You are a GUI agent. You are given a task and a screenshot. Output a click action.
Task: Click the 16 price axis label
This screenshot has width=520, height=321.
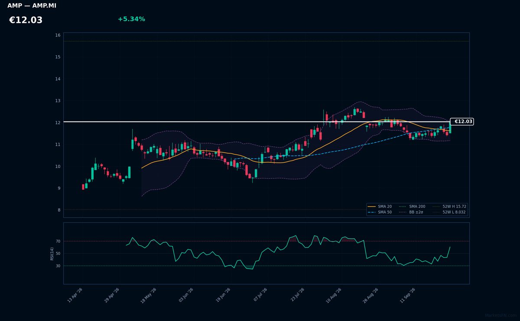[58, 35]
